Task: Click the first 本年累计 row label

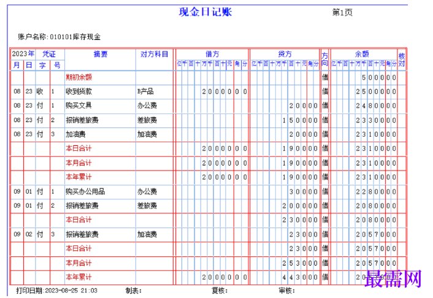Action: coord(79,177)
